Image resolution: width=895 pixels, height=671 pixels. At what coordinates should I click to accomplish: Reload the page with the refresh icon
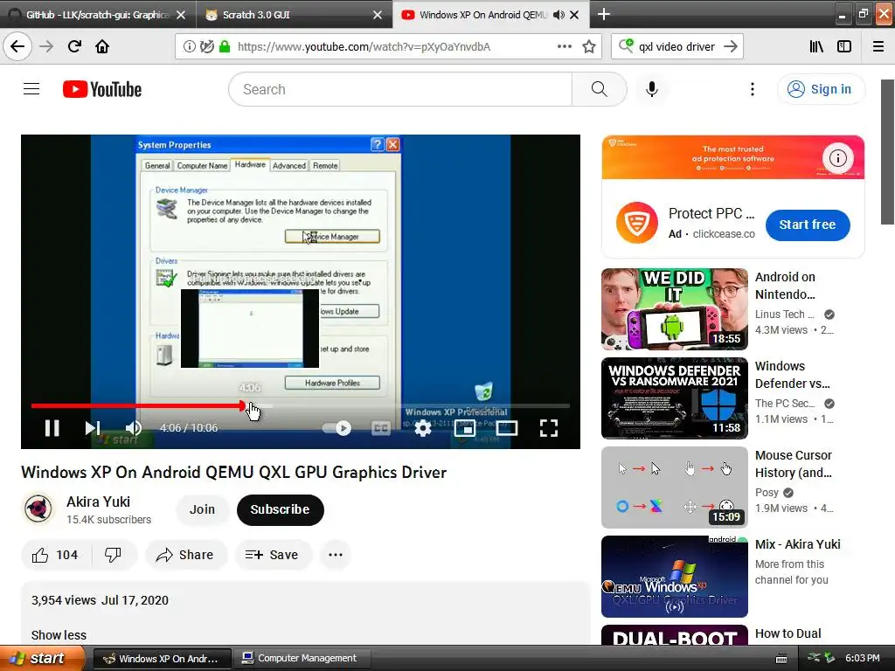pos(74,47)
